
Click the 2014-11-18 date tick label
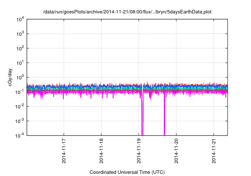(x=101, y=151)
